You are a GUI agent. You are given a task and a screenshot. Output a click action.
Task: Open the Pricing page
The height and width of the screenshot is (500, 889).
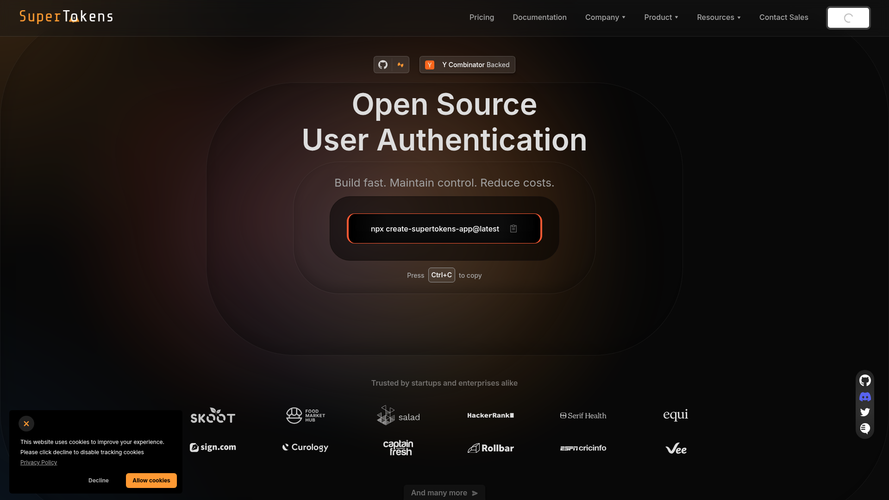click(482, 17)
